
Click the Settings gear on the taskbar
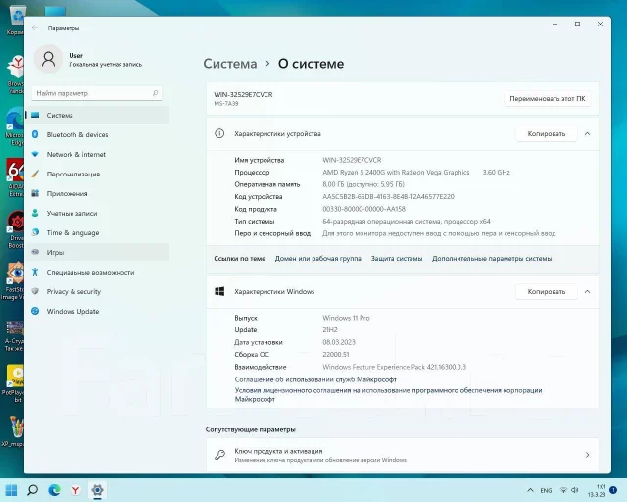click(x=97, y=490)
